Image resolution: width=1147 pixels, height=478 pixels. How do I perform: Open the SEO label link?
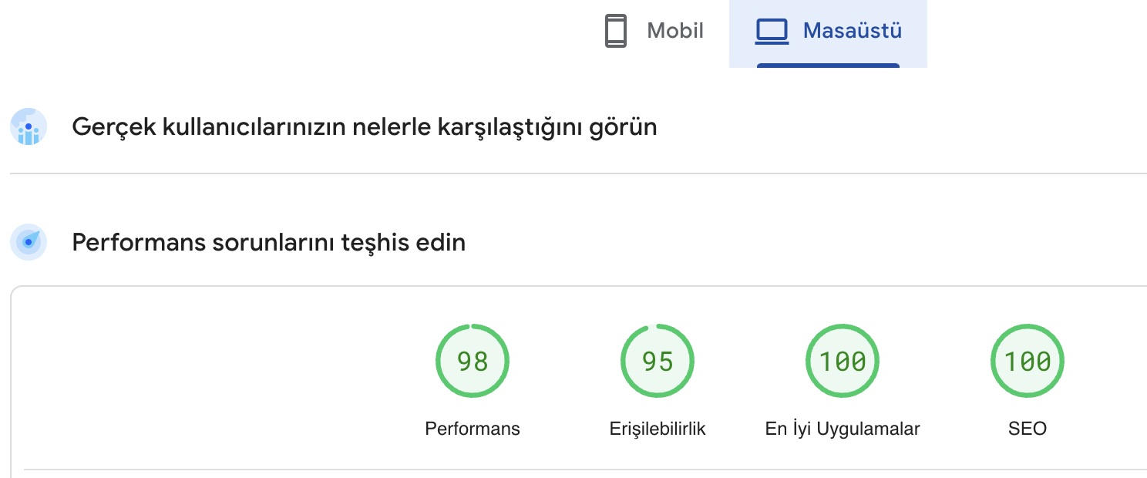point(1028,429)
